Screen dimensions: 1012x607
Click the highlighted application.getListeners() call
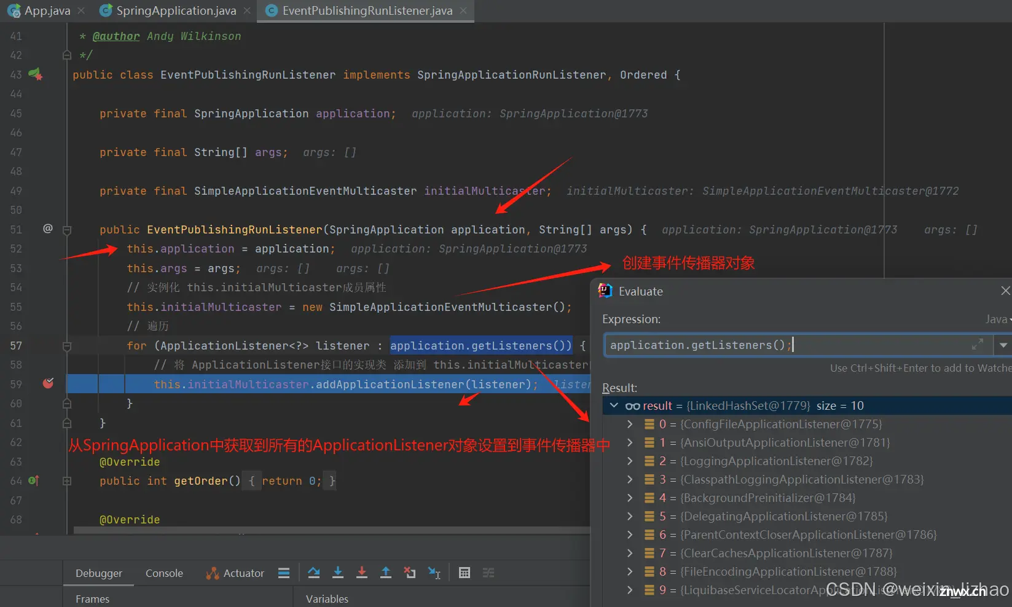click(x=481, y=345)
